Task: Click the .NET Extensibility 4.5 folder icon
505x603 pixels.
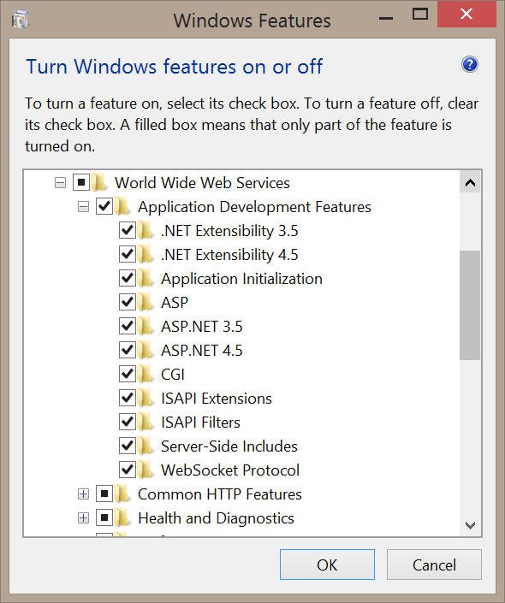Action: click(146, 254)
